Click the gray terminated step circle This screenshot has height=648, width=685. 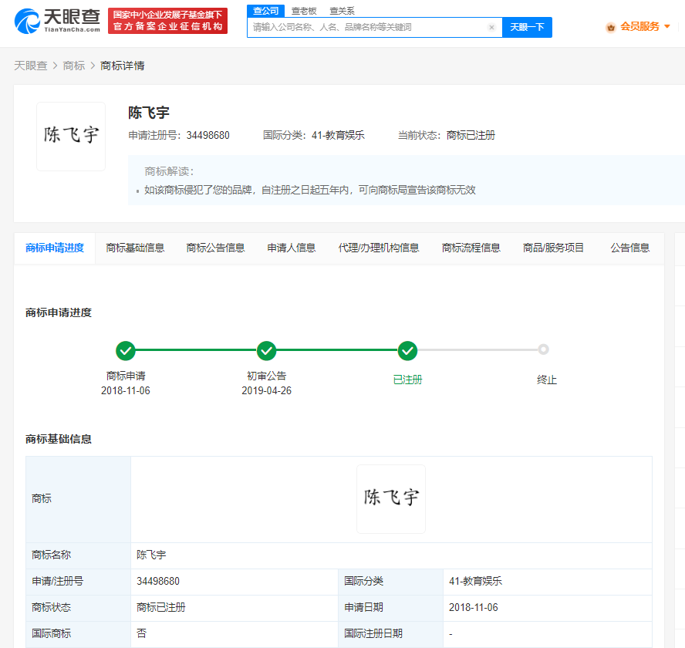click(543, 349)
